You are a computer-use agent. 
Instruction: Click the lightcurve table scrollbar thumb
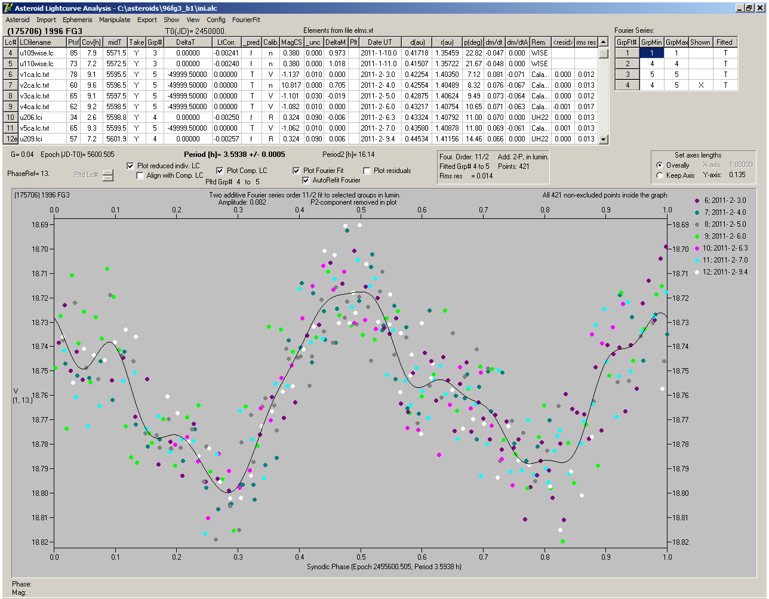coord(604,54)
